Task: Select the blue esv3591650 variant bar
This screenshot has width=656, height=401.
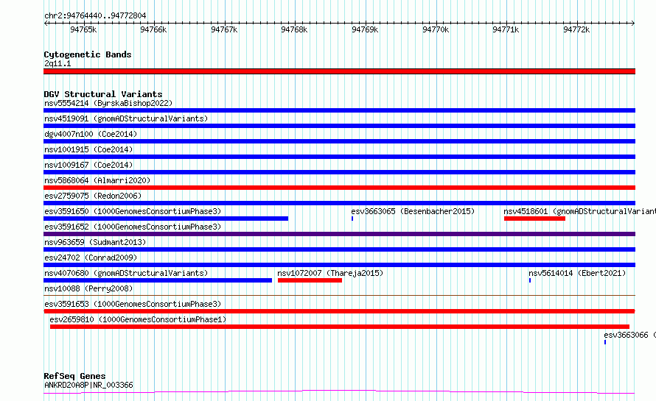Action: pos(166,219)
